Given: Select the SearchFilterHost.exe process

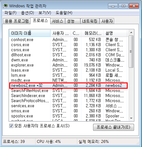Looking at the screenshot, I should 68,91.
